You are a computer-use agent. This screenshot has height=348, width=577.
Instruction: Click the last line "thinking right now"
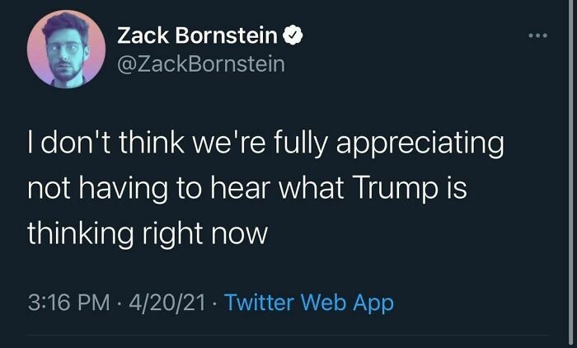[148, 234]
